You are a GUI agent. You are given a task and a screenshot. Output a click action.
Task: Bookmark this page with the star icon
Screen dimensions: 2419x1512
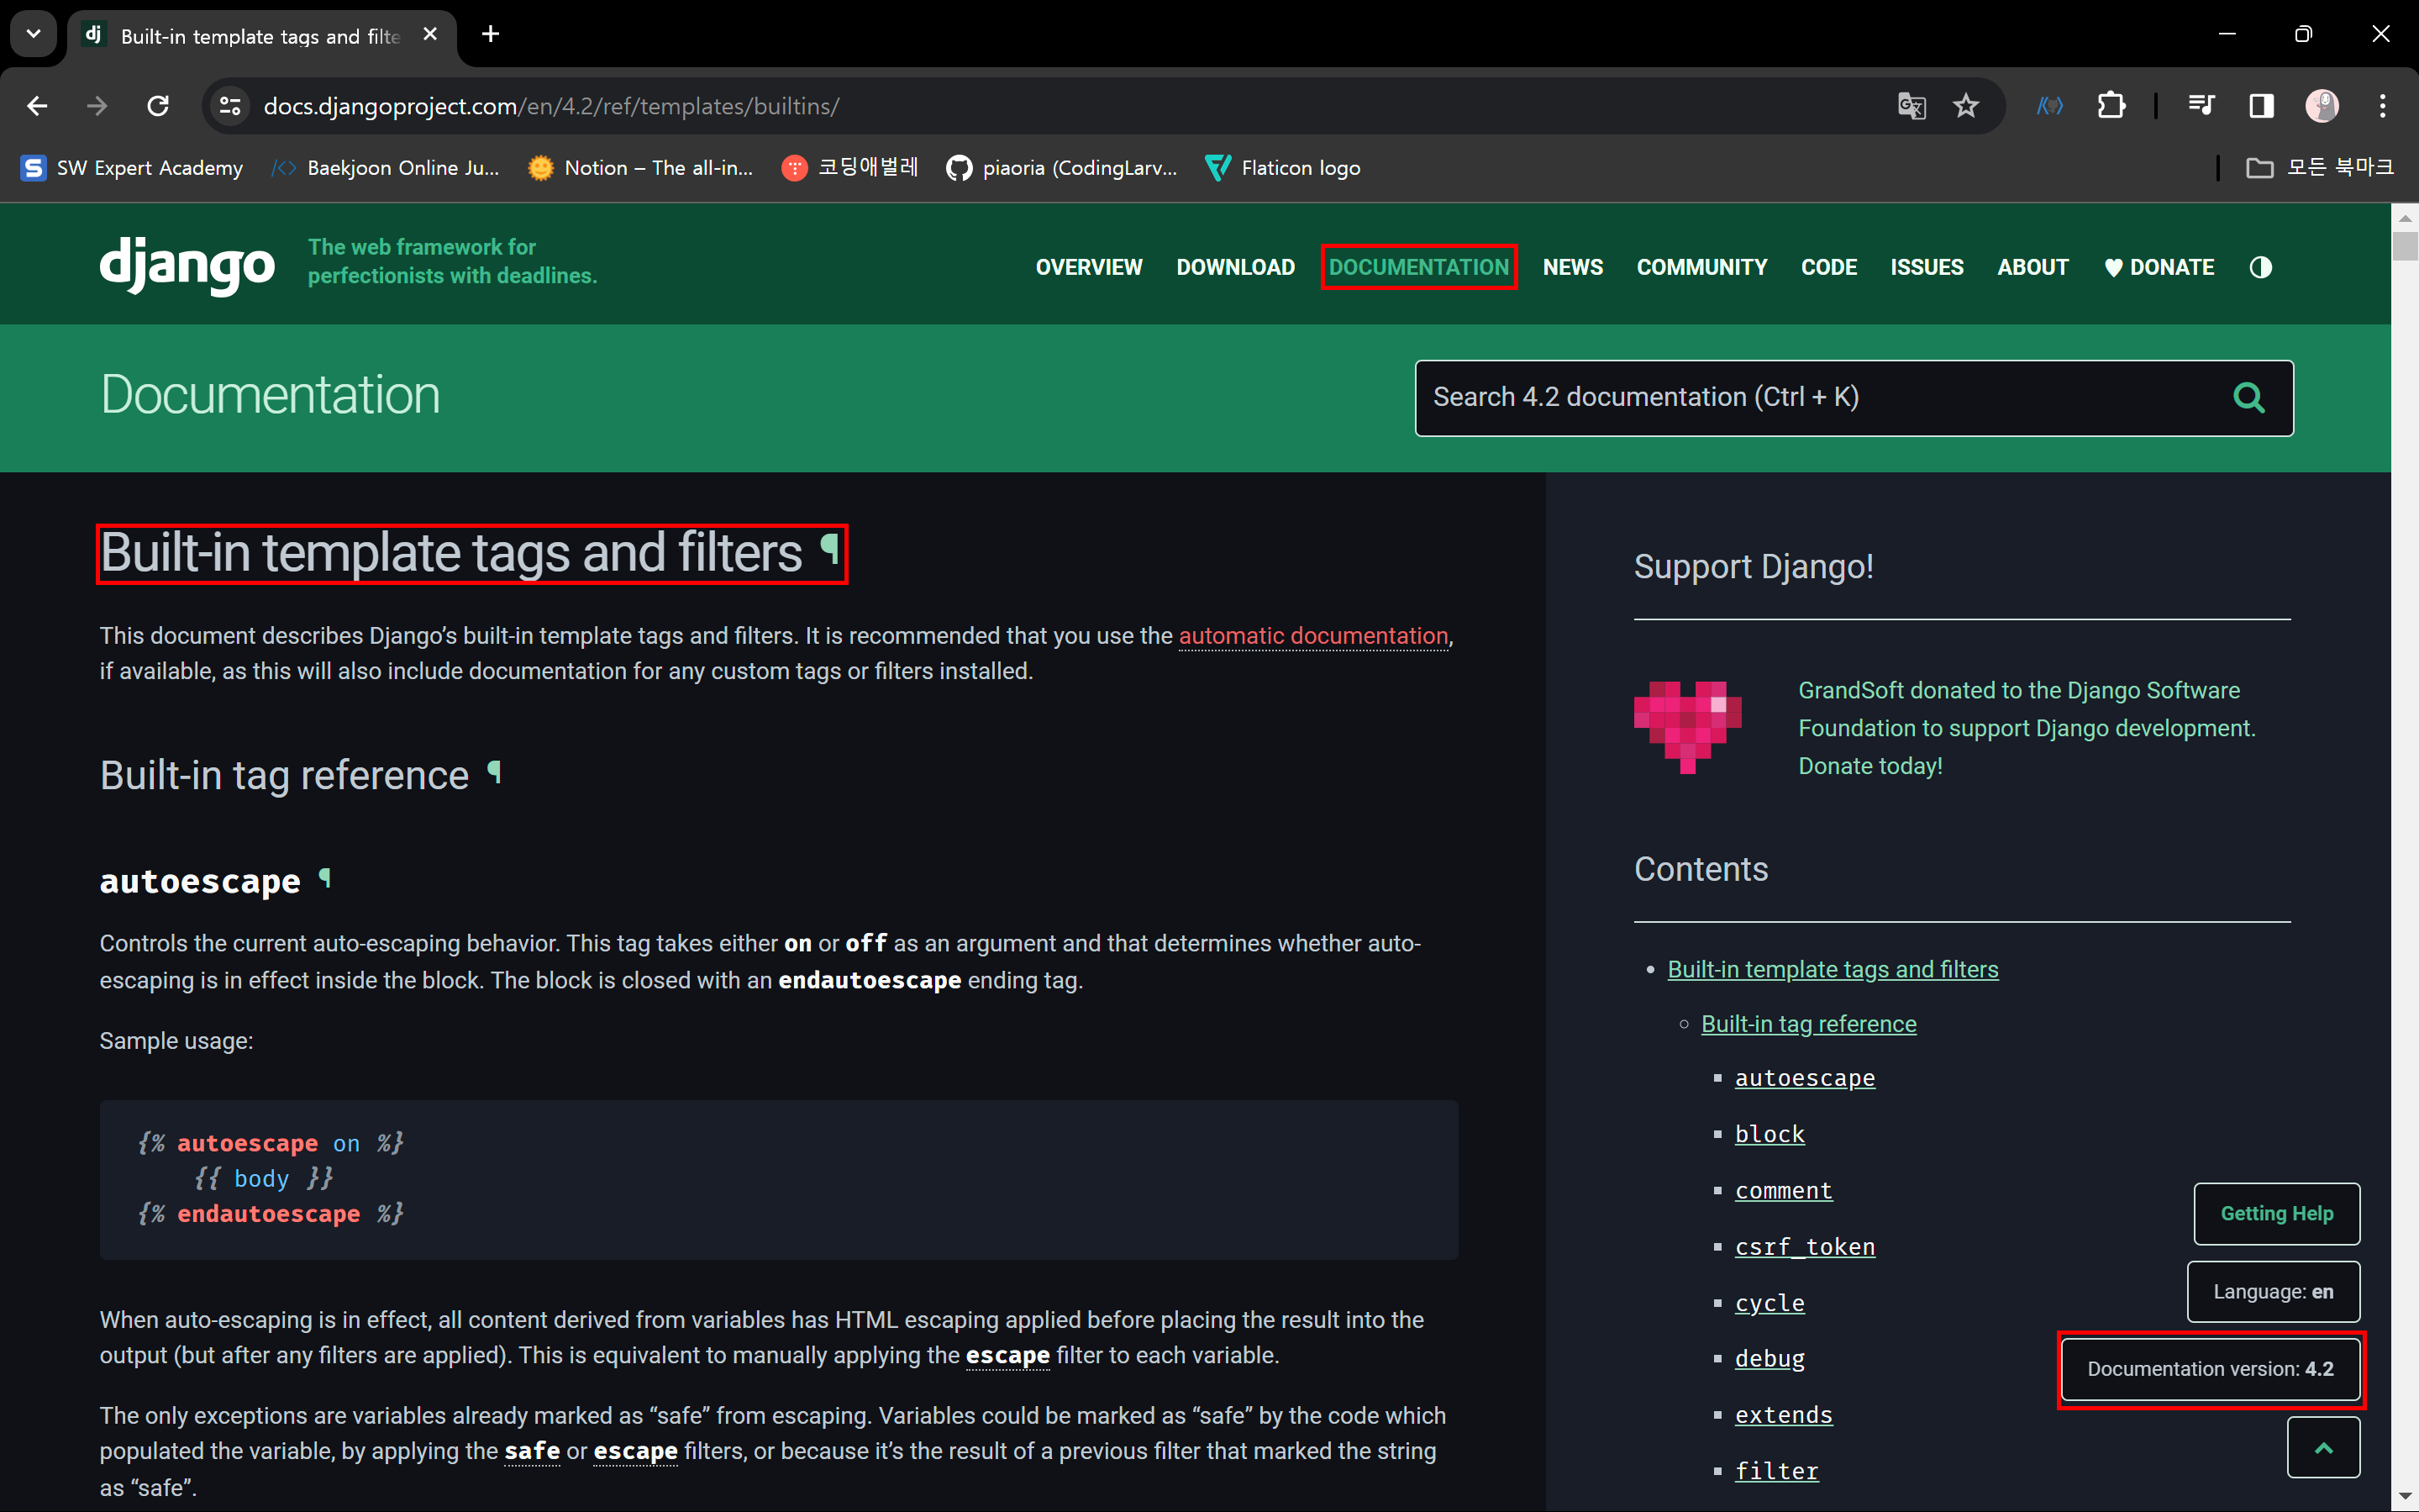pos(1965,106)
